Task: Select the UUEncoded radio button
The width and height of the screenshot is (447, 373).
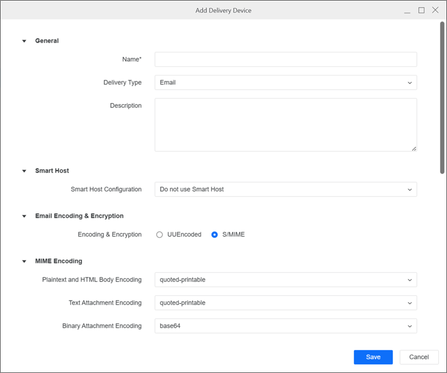Action: [x=159, y=235]
